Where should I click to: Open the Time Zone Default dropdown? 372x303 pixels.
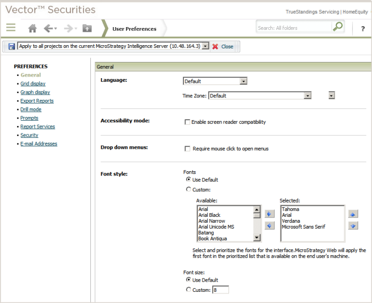[308, 96]
